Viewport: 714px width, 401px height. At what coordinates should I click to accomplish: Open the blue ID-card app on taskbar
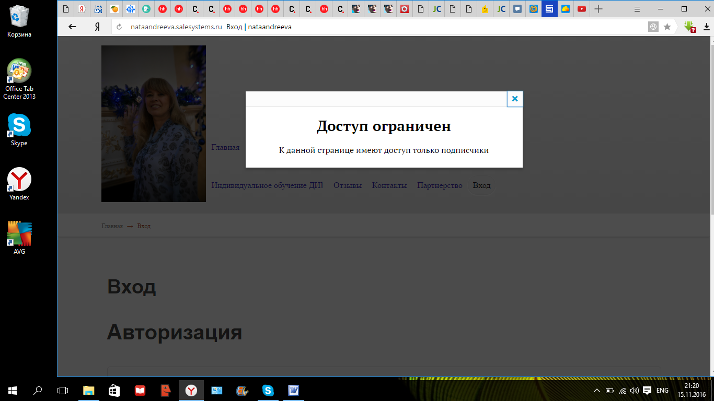216,390
